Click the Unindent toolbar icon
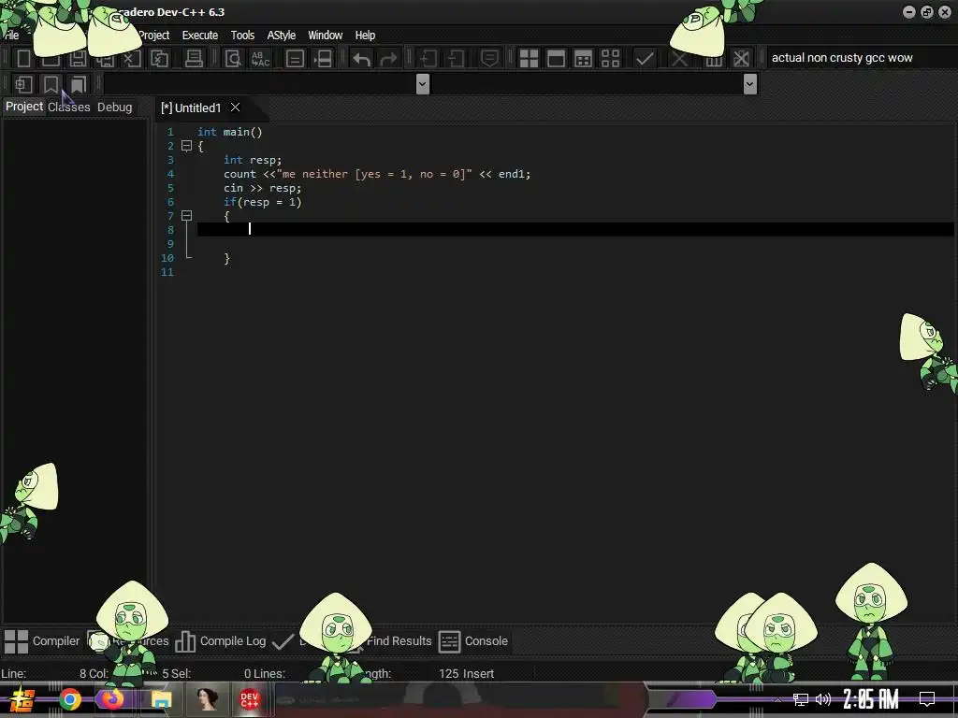 pyautogui.click(x=456, y=59)
